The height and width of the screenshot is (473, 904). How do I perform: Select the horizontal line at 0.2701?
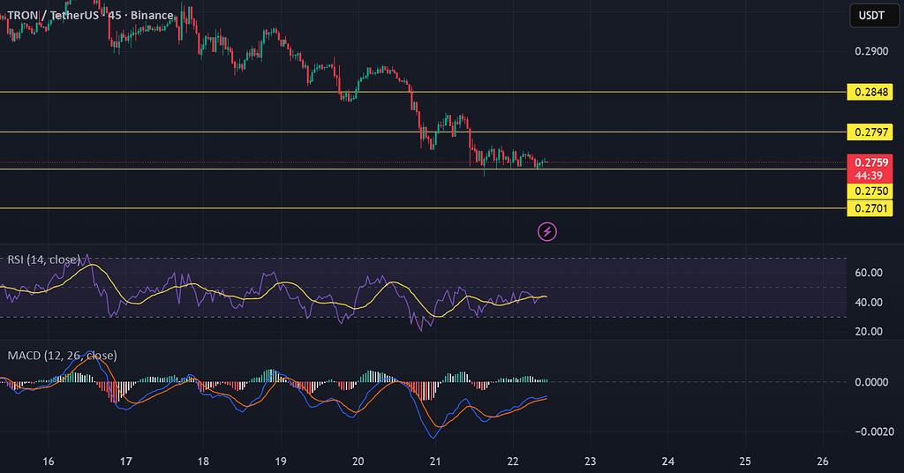click(265, 209)
